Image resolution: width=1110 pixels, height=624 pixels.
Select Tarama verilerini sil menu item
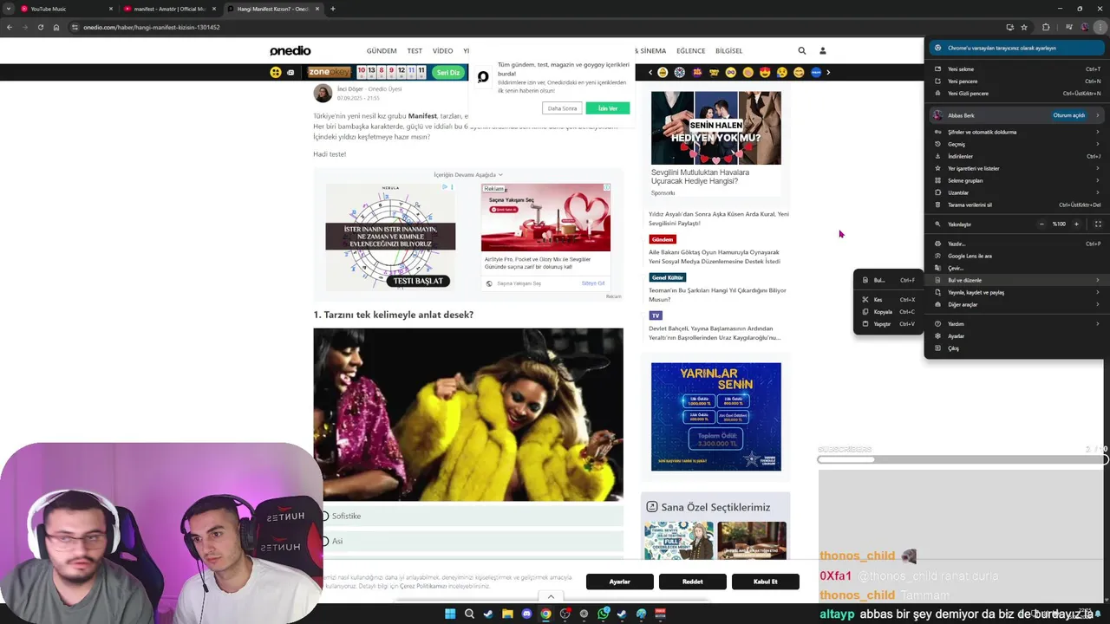pos(1015,205)
